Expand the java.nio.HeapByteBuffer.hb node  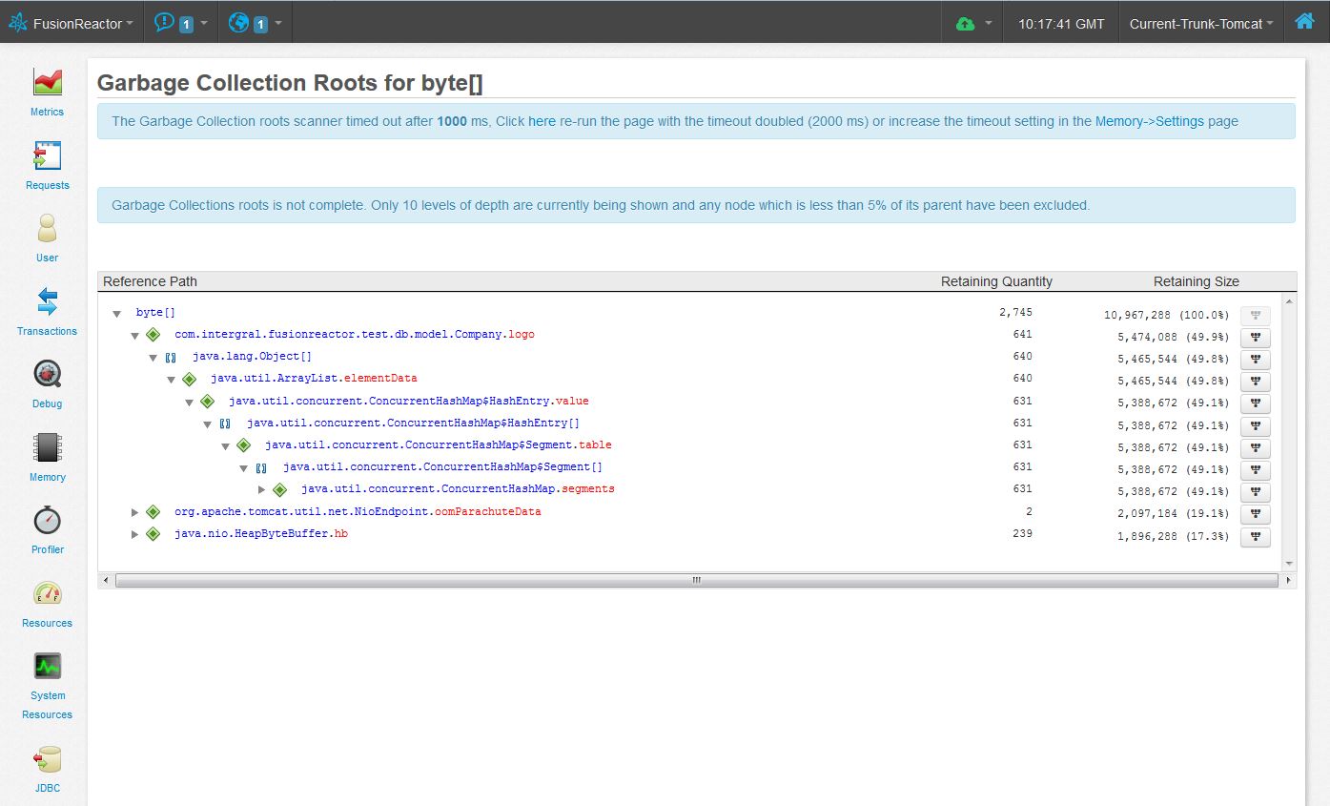(x=135, y=534)
